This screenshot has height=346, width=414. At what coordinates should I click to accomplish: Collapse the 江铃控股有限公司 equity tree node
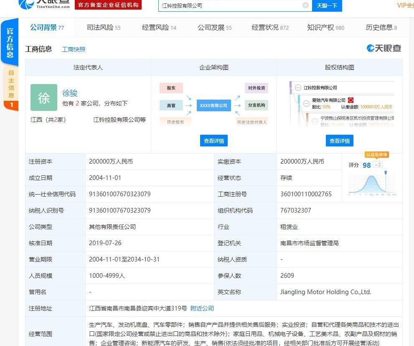(298, 88)
